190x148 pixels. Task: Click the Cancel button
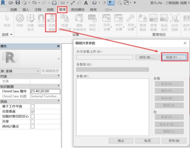click(147, 141)
